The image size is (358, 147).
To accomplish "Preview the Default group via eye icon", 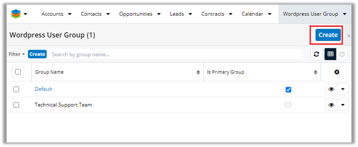I will pos(331,89).
